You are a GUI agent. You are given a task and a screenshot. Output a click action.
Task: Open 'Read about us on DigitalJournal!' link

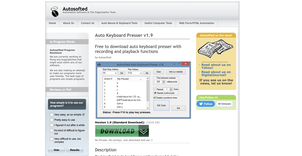[216, 73]
